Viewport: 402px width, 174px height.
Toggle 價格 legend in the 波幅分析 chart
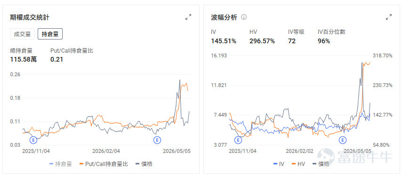coord(321,164)
